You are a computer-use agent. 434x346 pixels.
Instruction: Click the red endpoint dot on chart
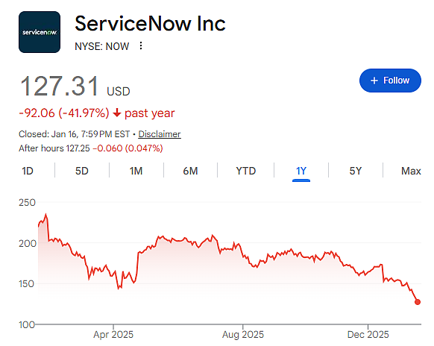pos(418,302)
